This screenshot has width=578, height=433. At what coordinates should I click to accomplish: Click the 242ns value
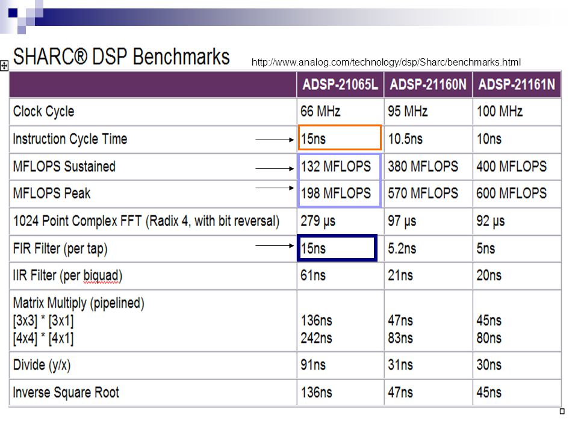click(316, 338)
